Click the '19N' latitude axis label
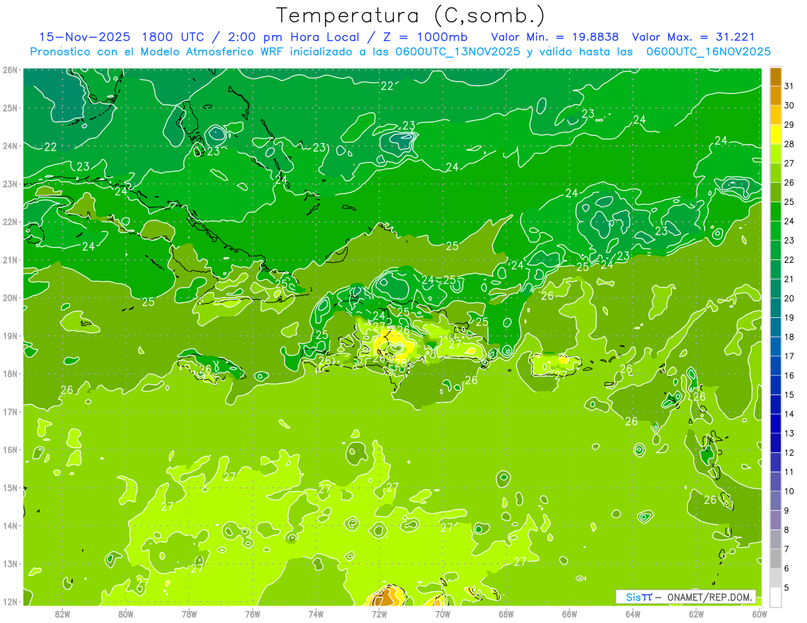The width and height of the screenshot is (807, 623). (10, 335)
